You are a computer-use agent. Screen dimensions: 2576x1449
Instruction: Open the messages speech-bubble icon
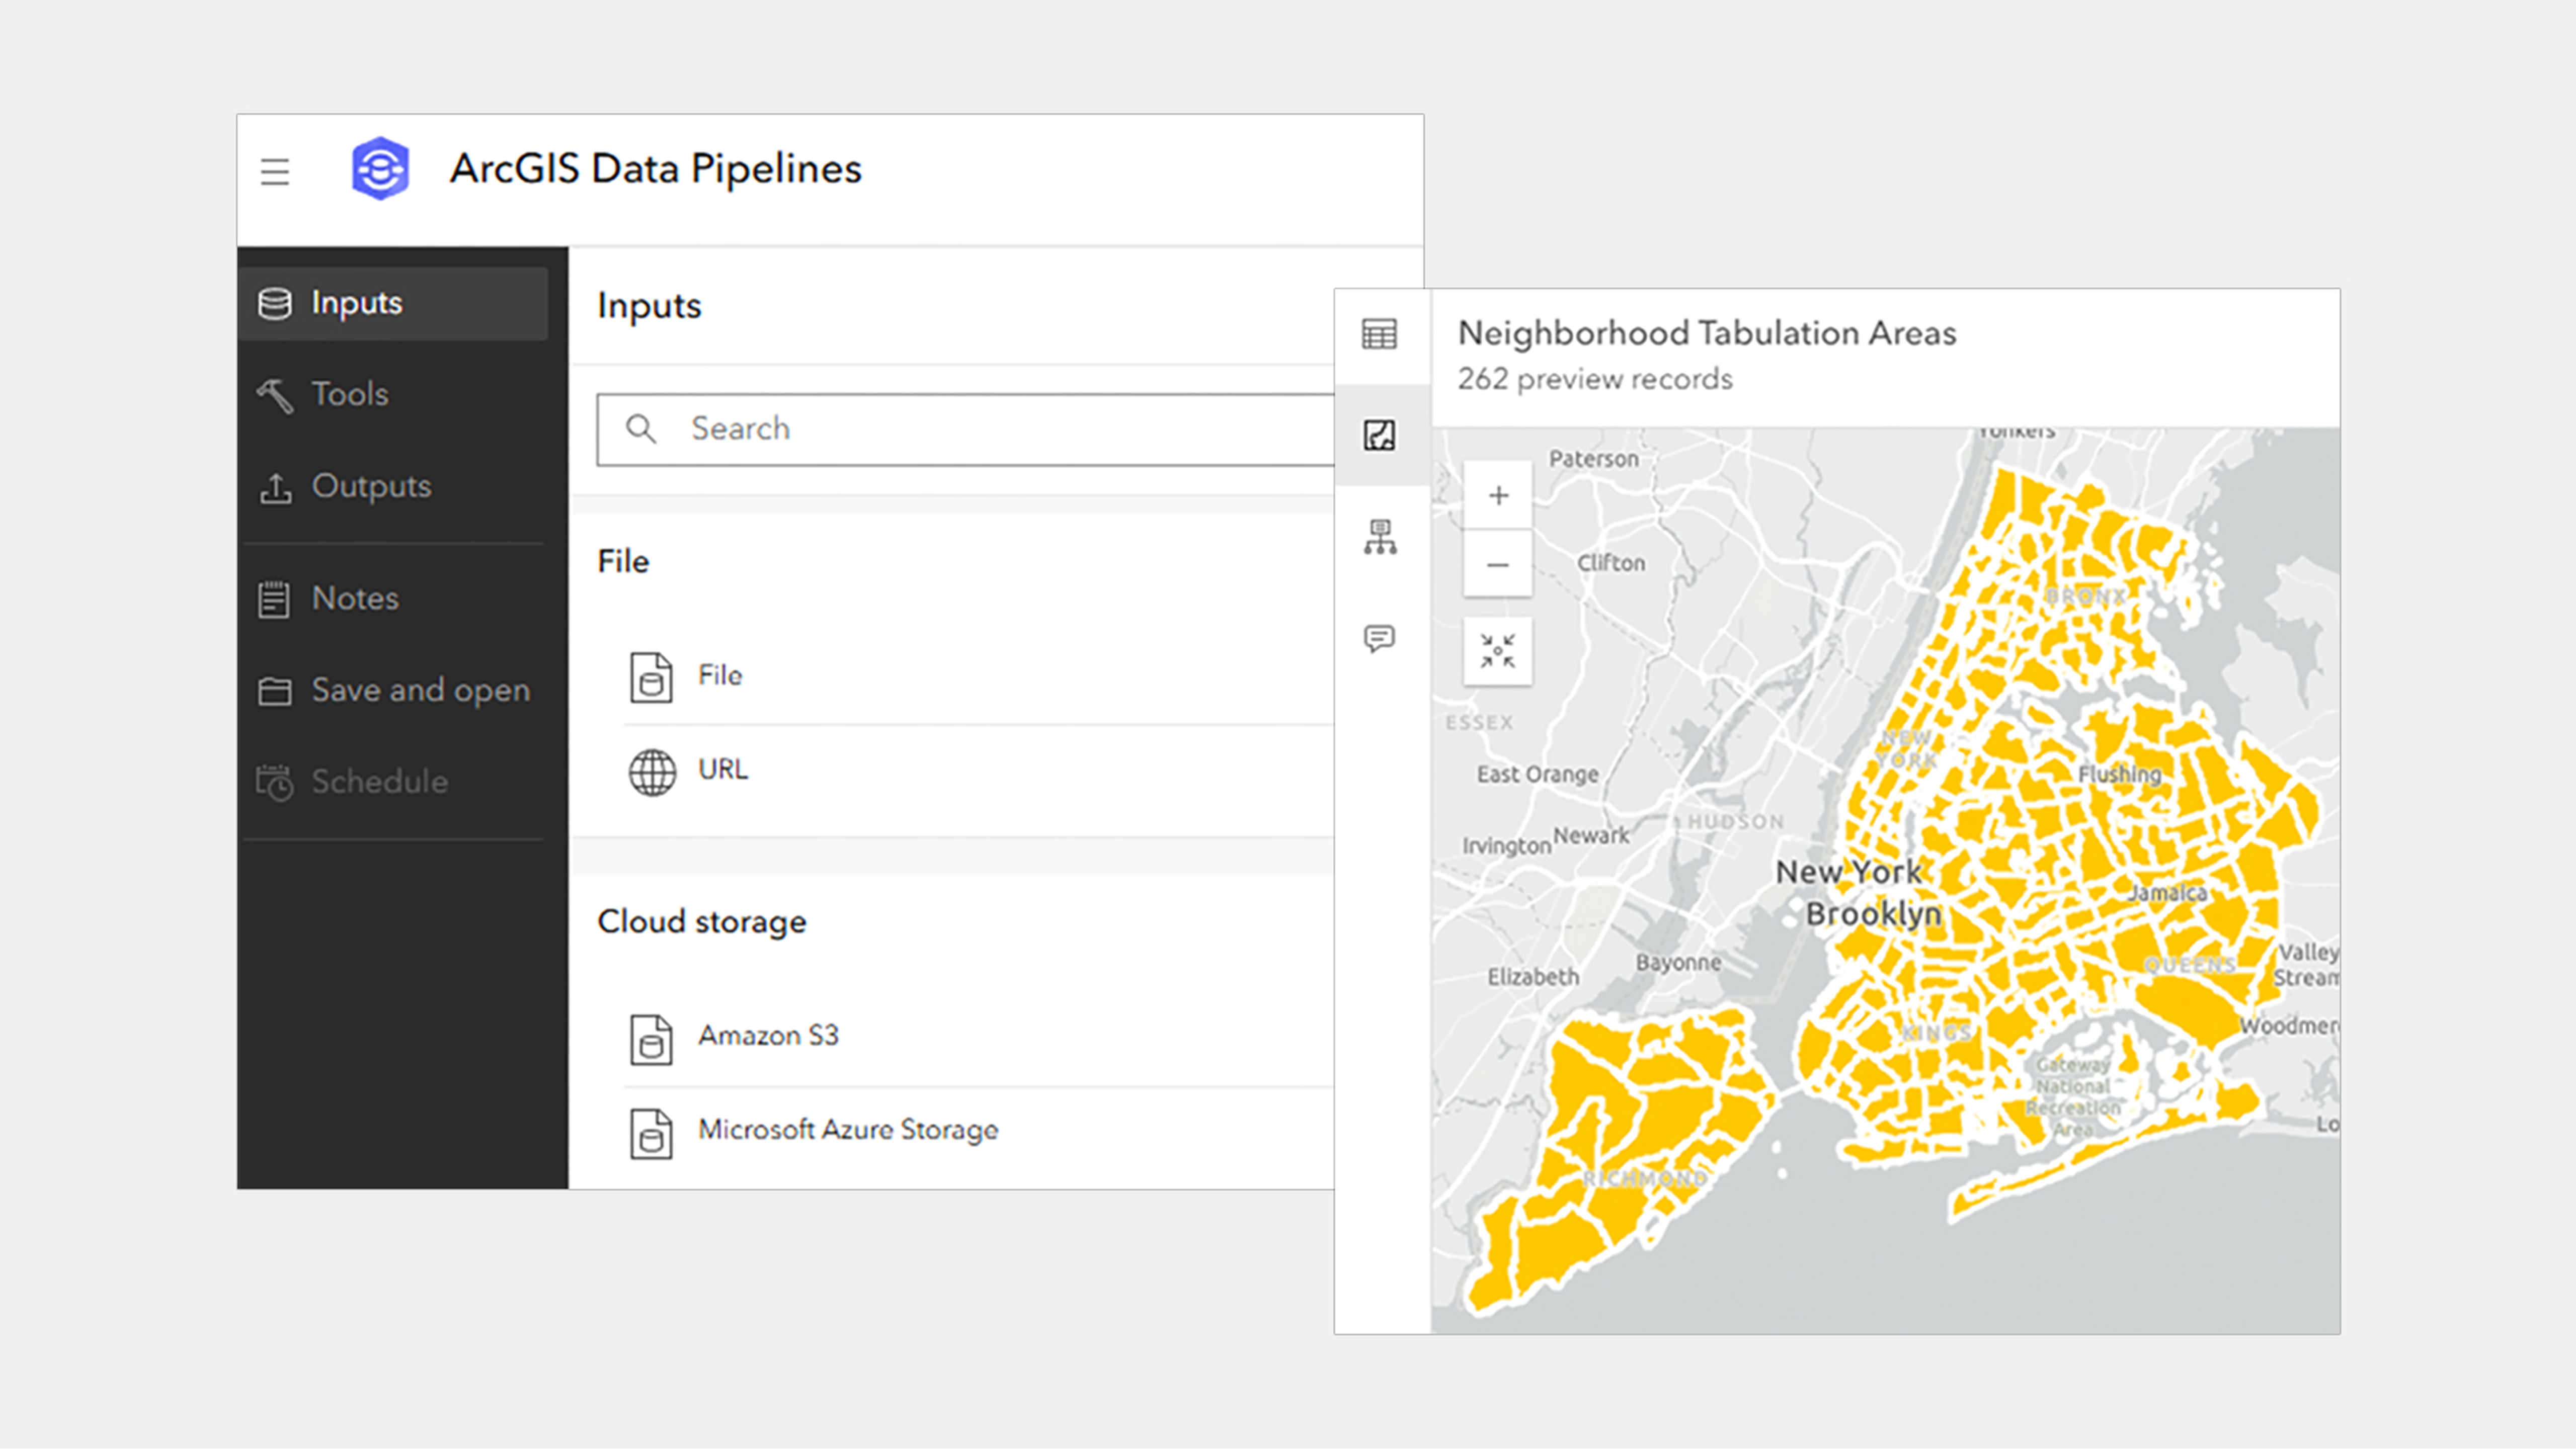click(1380, 639)
